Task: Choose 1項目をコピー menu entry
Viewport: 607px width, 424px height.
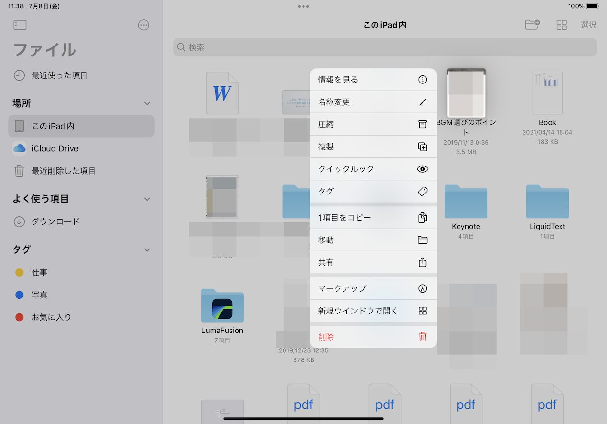Action: pyautogui.click(x=373, y=218)
